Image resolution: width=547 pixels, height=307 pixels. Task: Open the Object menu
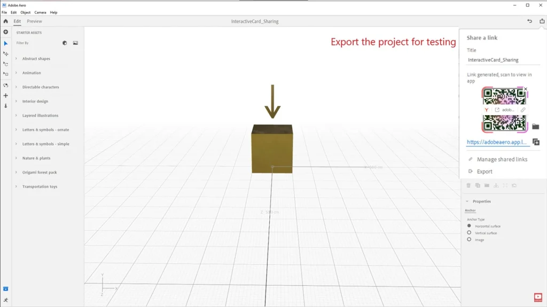click(x=26, y=13)
